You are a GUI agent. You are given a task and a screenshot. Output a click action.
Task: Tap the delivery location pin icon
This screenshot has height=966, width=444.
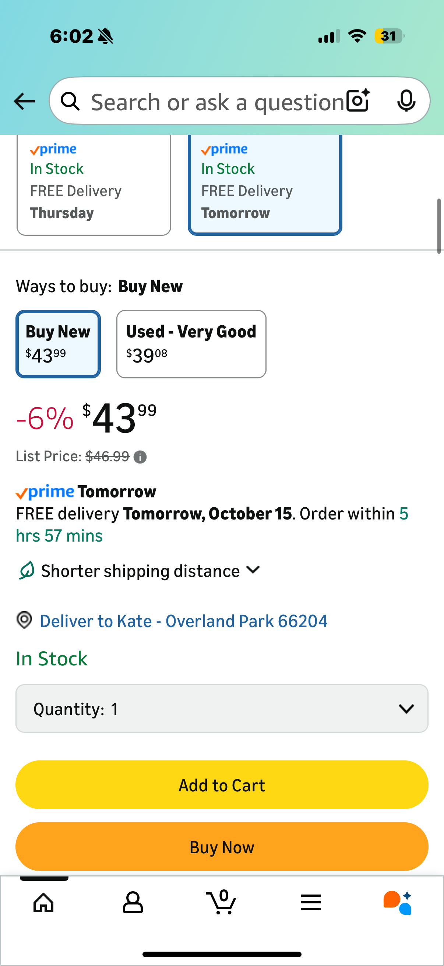click(x=24, y=620)
